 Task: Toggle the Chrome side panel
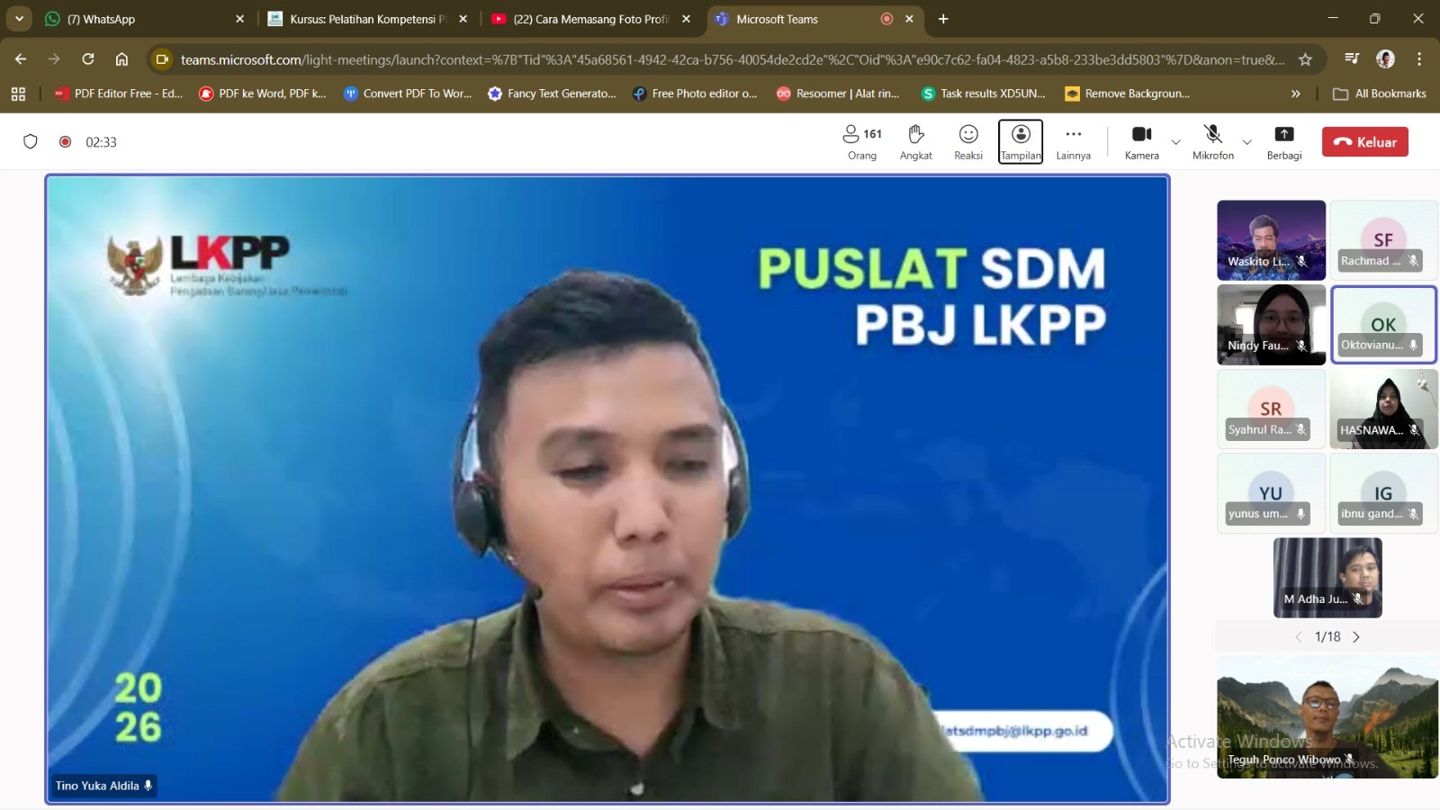(1351, 59)
